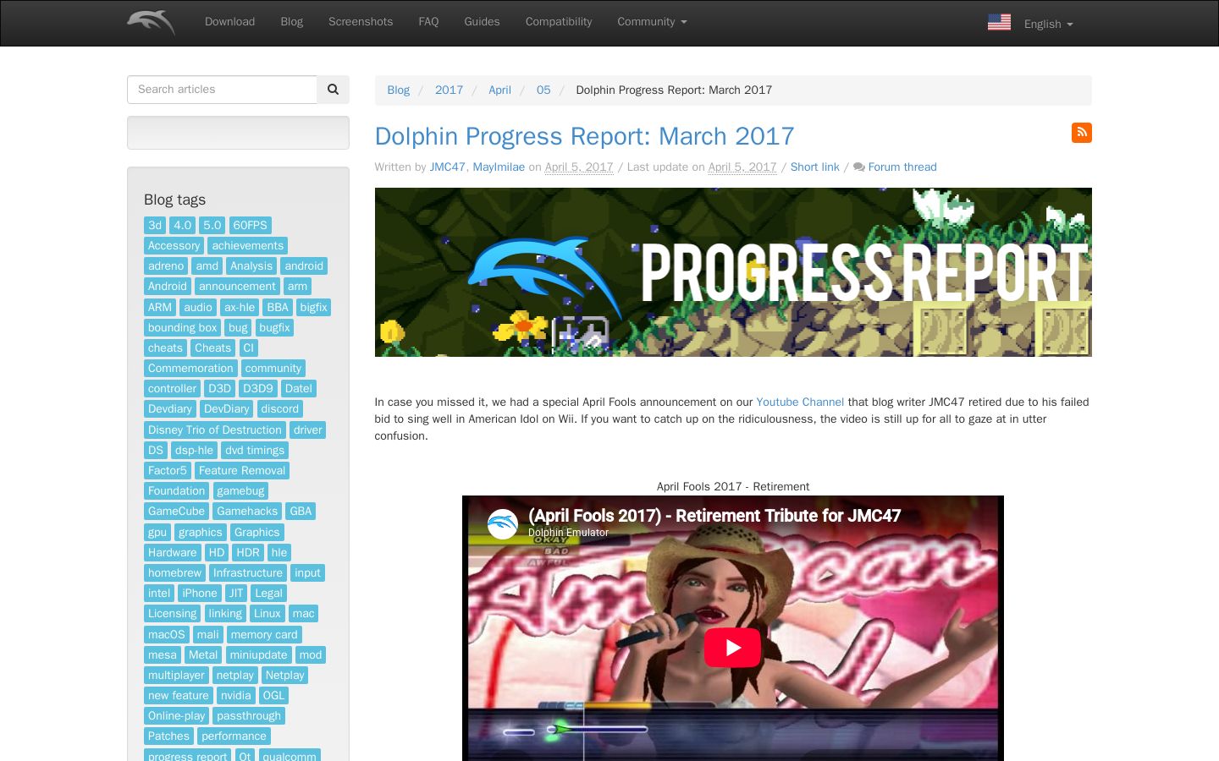
Task: Filter by the homebrew tag
Action: click(x=174, y=573)
